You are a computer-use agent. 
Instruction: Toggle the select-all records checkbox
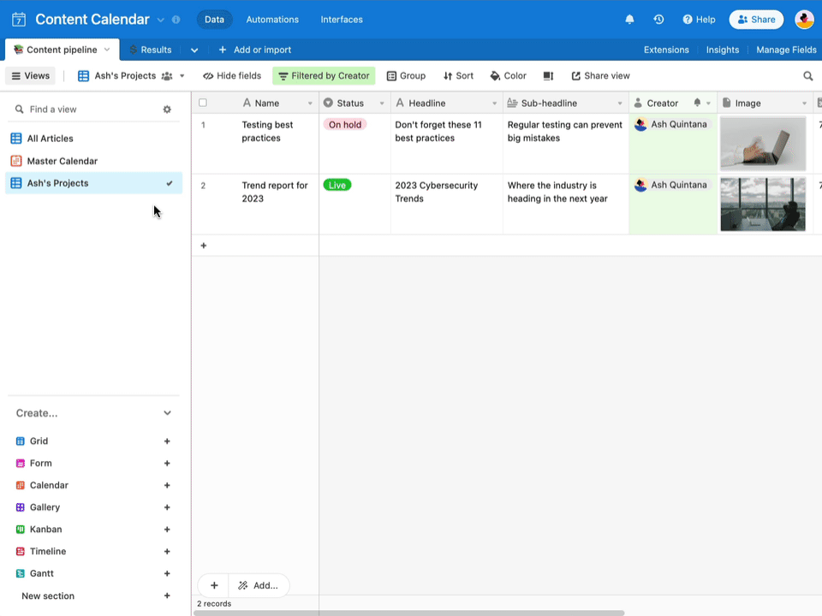pos(203,102)
